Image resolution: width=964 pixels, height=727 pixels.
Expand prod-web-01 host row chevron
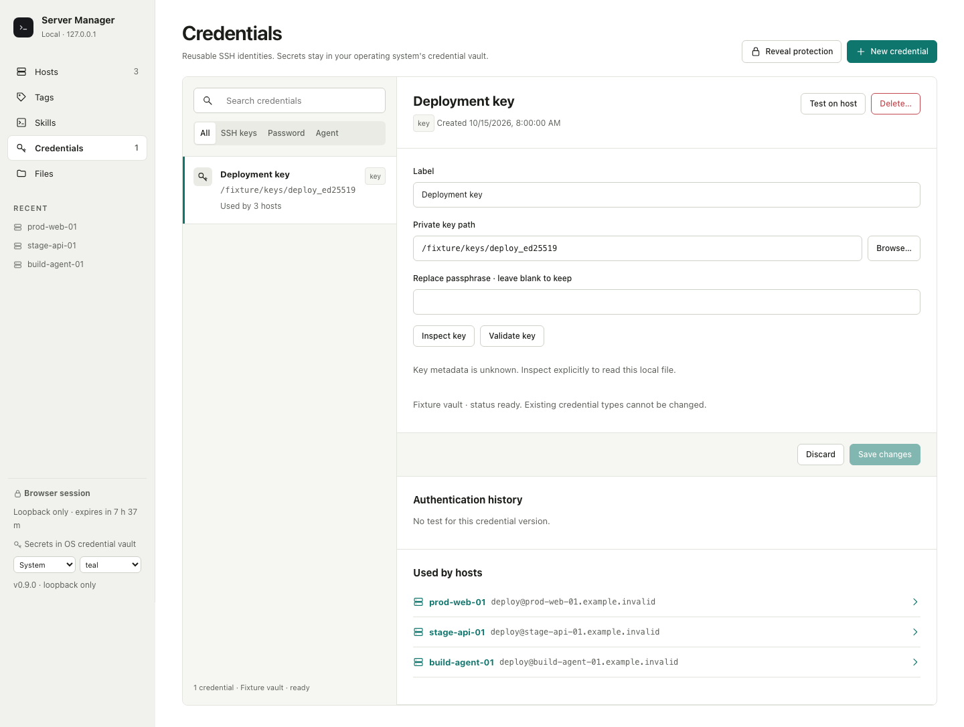[x=915, y=602]
